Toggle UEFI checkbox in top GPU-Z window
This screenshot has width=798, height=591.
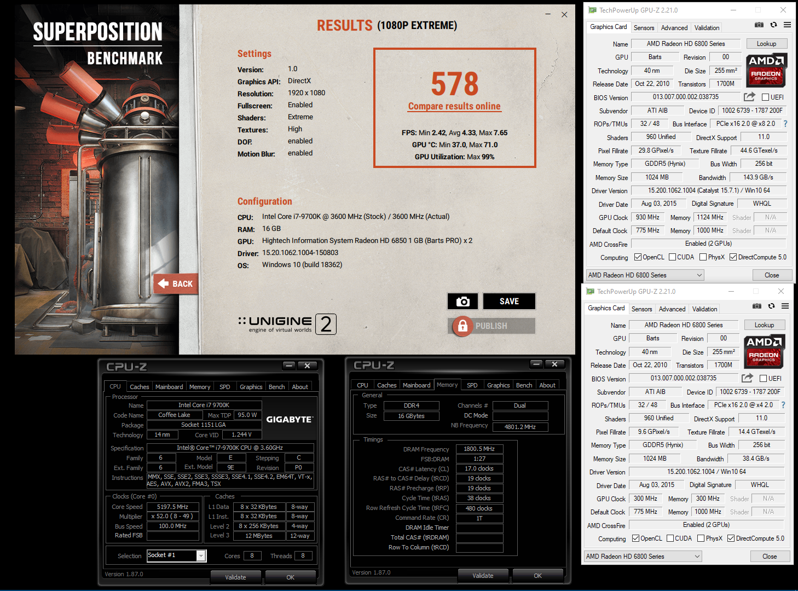766,97
